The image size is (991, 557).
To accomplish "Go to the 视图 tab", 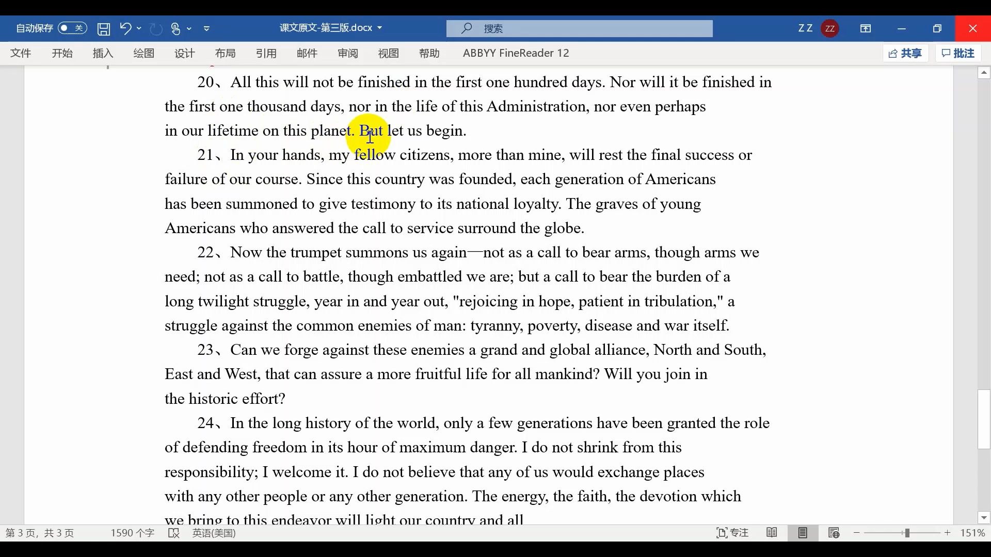I will tap(389, 53).
